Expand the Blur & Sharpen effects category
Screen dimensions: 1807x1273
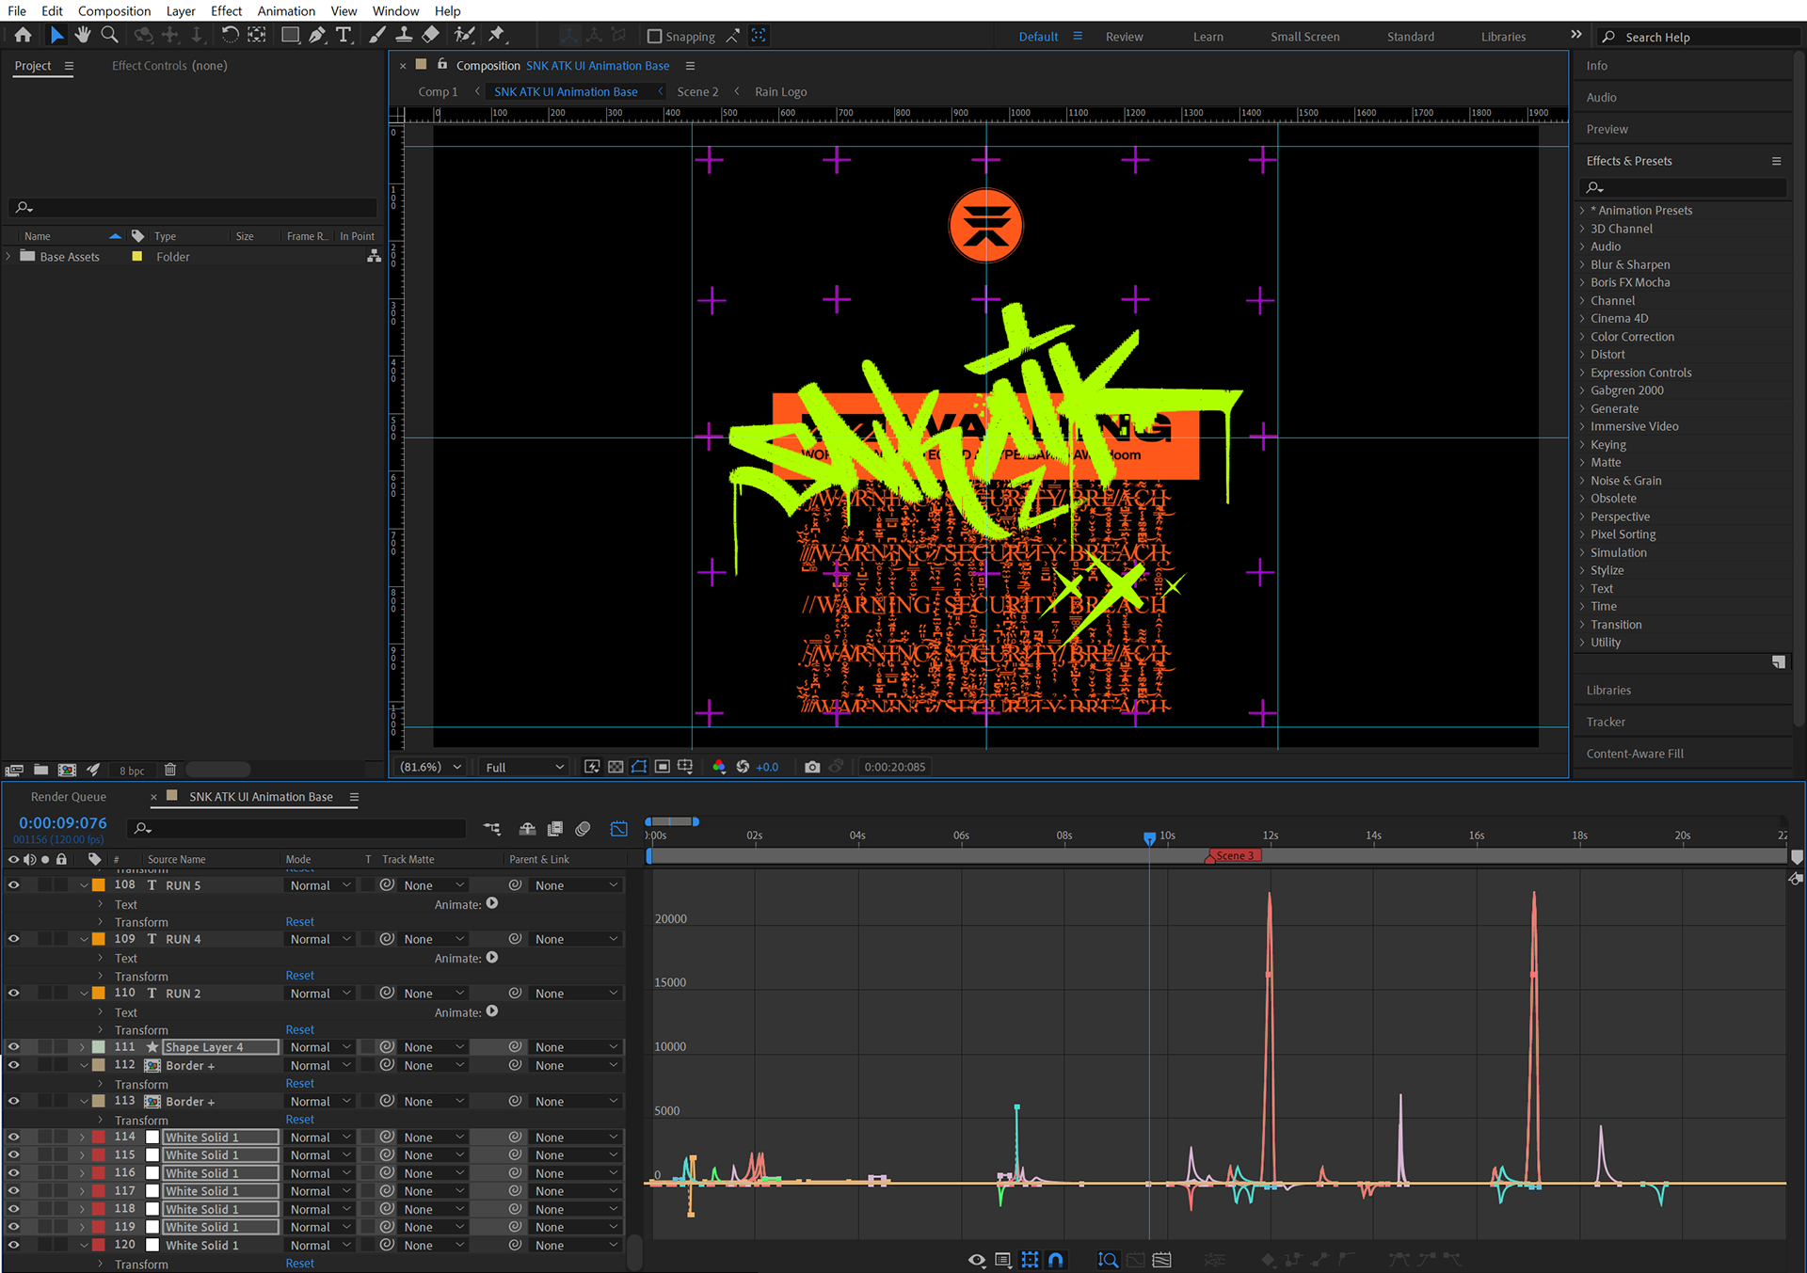click(x=1583, y=265)
